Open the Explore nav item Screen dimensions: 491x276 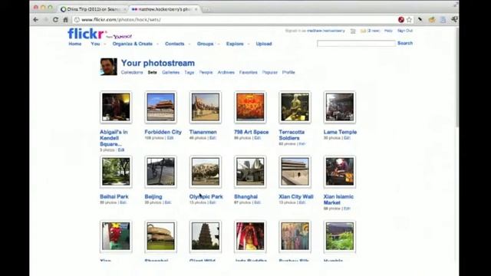click(235, 44)
